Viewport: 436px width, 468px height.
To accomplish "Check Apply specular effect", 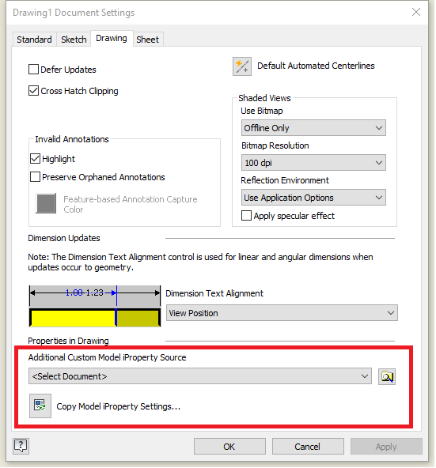I will coord(246,216).
